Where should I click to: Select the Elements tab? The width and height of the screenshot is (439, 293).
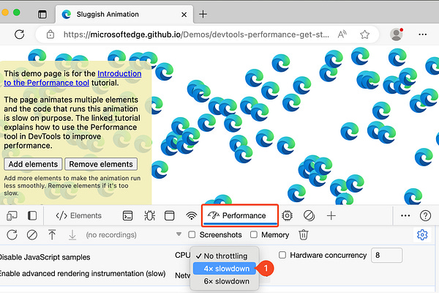[79, 215]
